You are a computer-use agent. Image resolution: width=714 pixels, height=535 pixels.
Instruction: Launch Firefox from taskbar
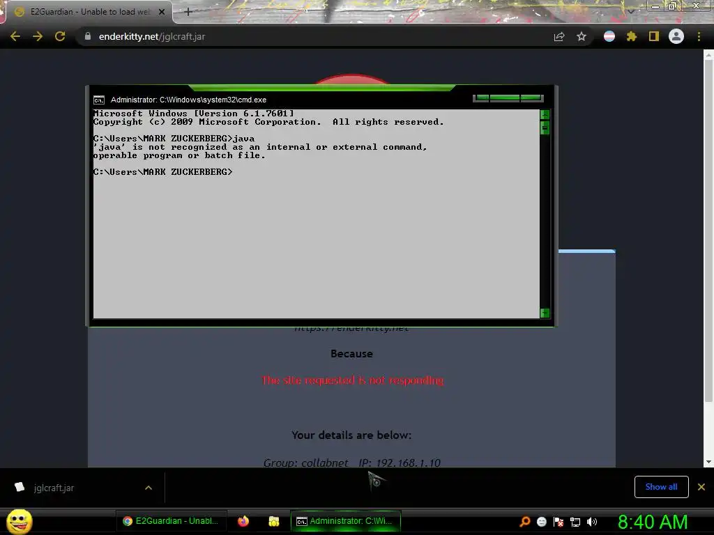(x=243, y=521)
